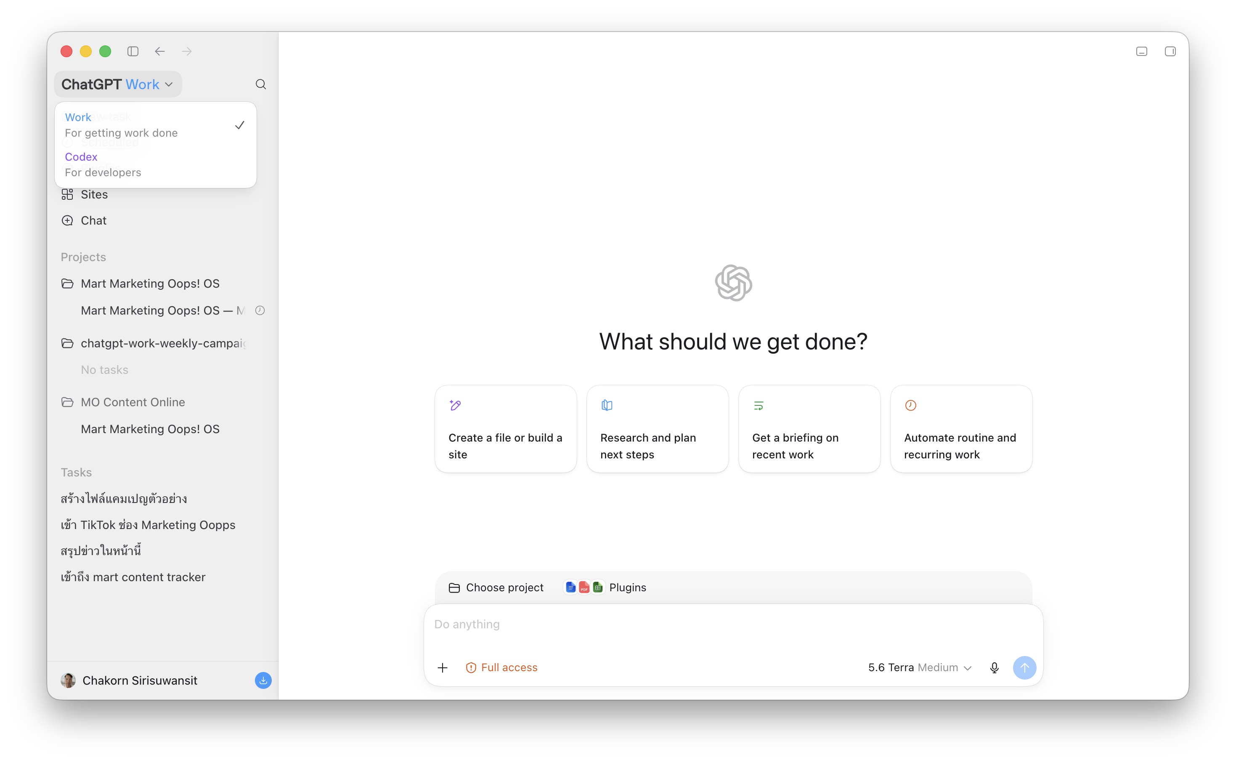
Task: Choose the Create a file or build a site card
Action: tap(506, 429)
